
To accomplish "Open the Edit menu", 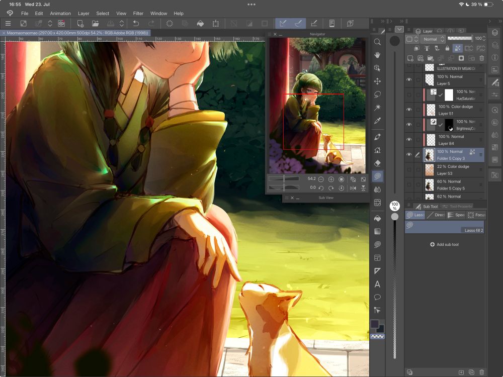I will (39, 14).
